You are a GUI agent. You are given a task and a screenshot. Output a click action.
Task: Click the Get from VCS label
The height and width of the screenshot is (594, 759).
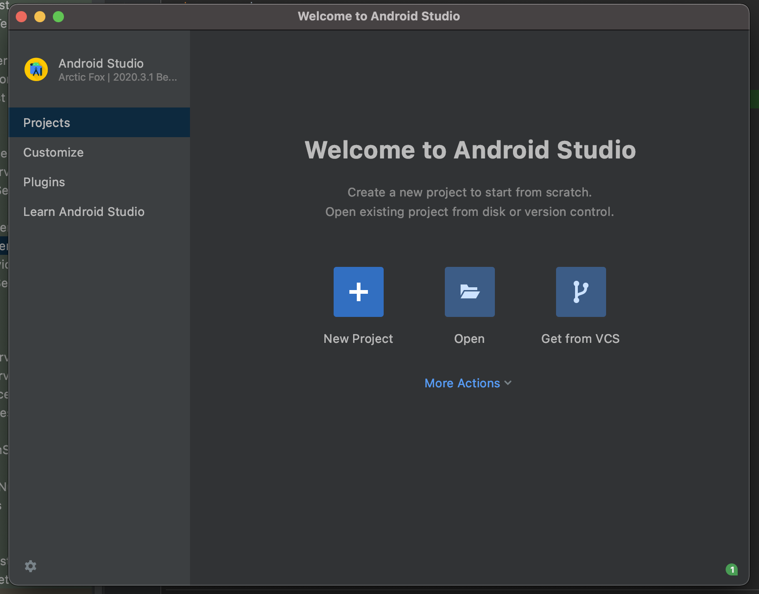click(581, 339)
